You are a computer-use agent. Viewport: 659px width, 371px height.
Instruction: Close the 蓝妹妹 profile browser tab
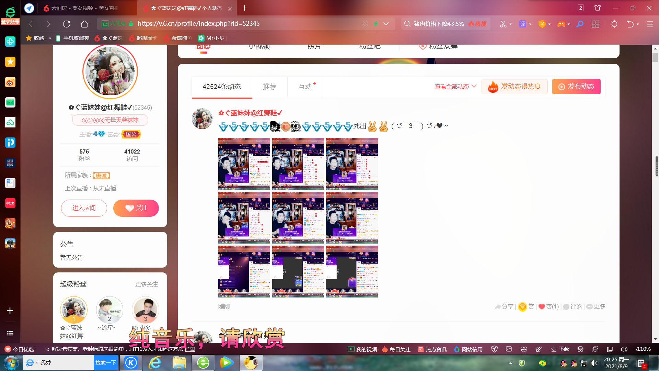coord(230,9)
